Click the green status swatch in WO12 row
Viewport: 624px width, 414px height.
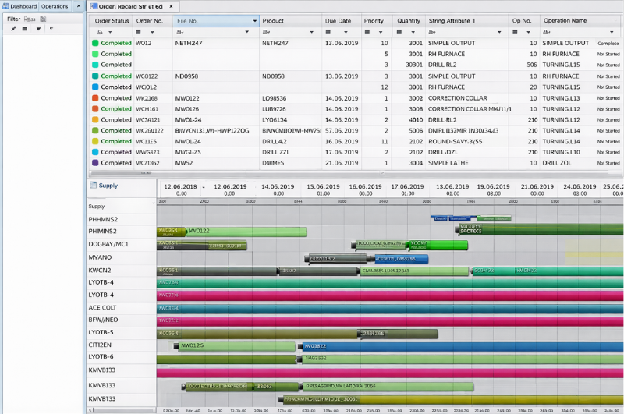pyautogui.click(x=95, y=43)
